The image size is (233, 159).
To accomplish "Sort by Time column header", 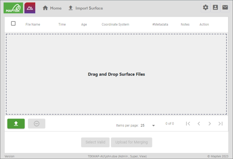I will 62,24.
